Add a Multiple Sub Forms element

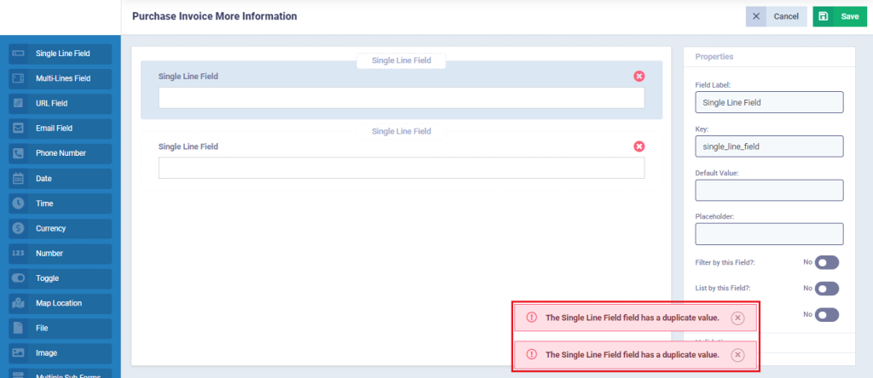point(61,374)
